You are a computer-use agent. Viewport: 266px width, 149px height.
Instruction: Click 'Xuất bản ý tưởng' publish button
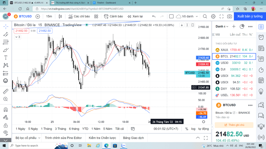coord(250,16)
